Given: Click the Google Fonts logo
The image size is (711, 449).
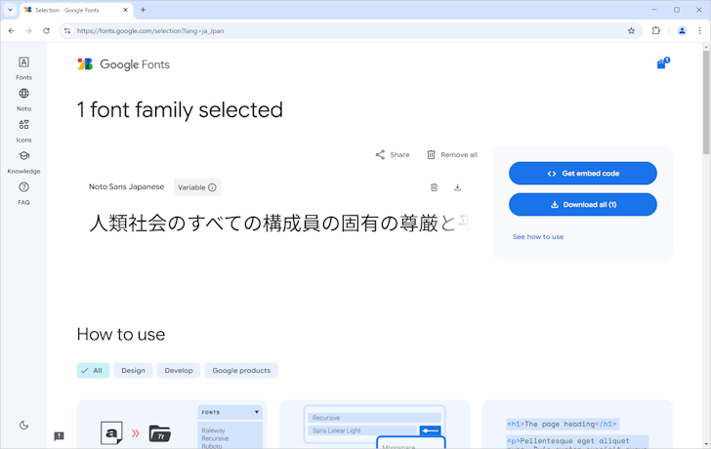Looking at the screenshot, I should click(123, 64).
